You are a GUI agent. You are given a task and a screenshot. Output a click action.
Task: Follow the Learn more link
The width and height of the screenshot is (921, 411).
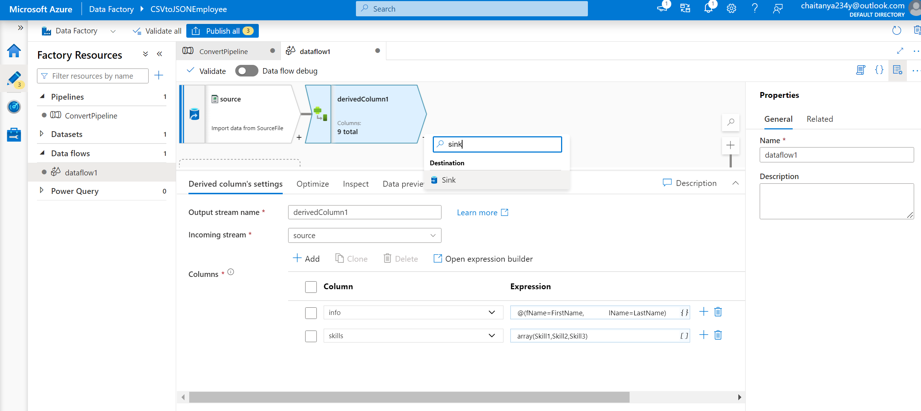pos(482,212)
